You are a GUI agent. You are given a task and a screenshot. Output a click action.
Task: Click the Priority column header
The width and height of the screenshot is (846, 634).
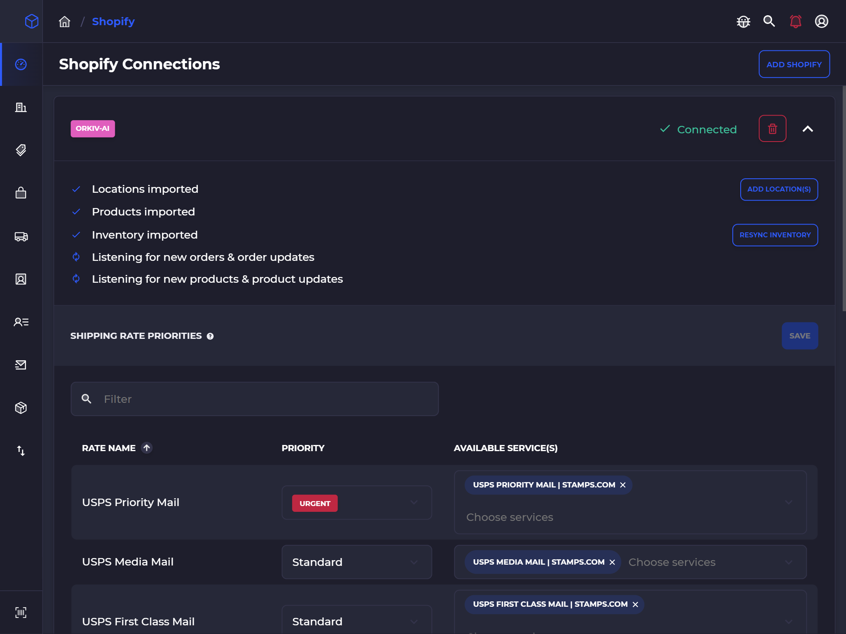click(303, 448)
